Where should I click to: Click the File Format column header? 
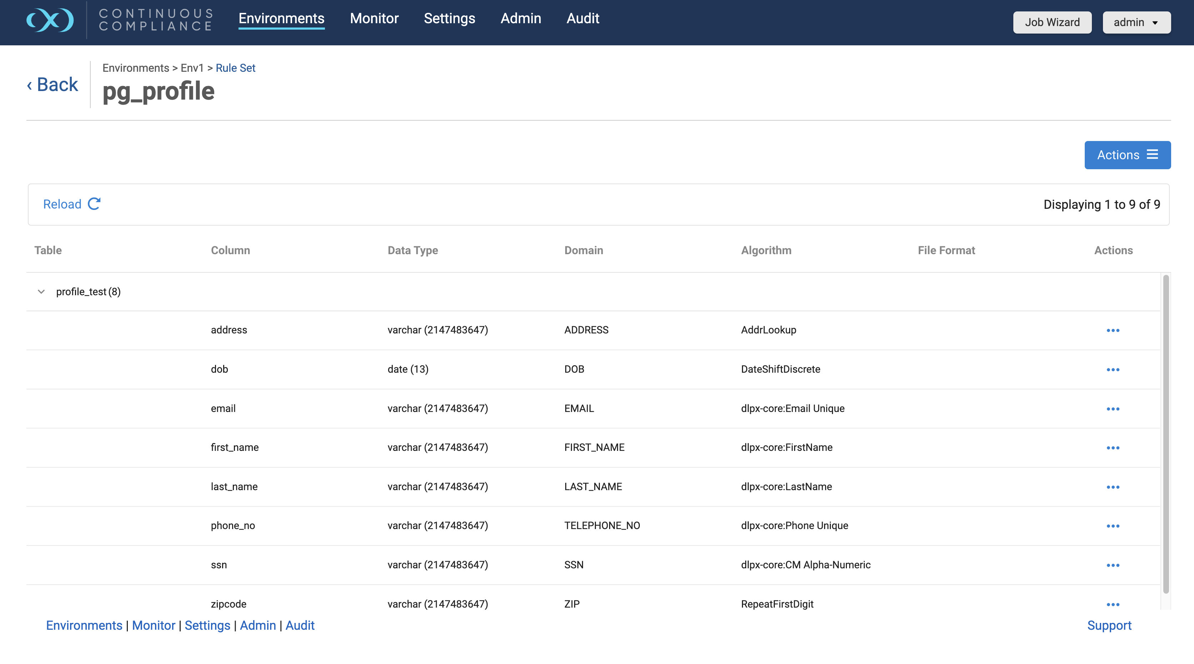[946, 250]
